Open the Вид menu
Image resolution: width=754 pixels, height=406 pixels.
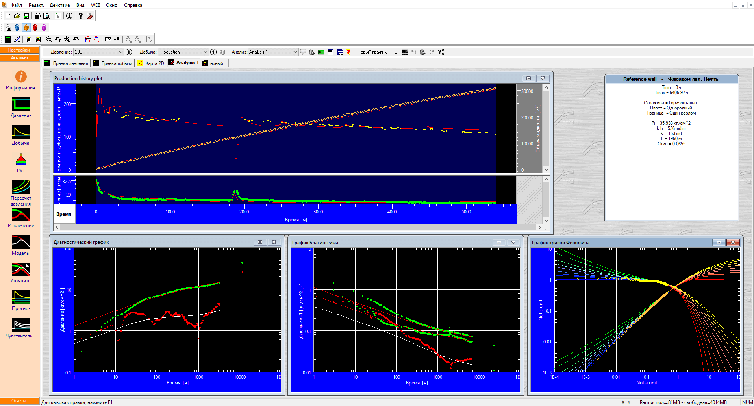coord(80,5)
